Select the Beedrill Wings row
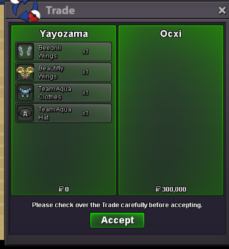Image resolution: width=229 pixels, height=249 pixels. pyautogui.click(x=63, y=51)
